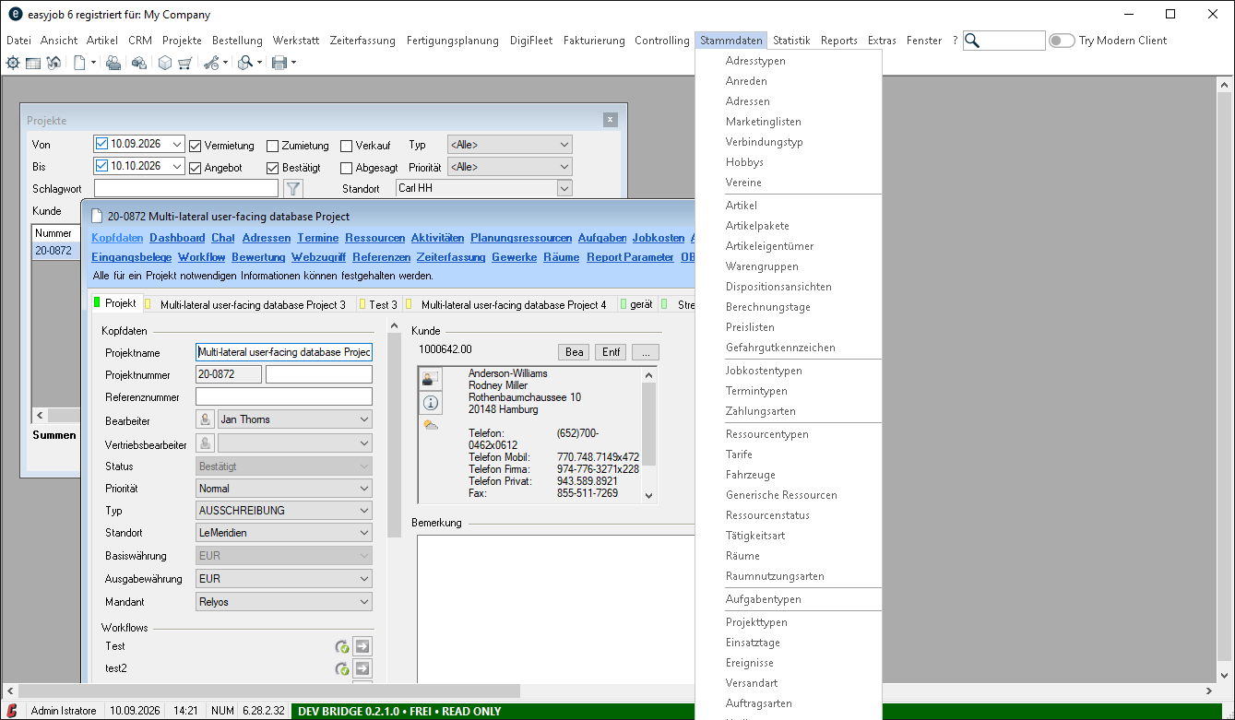1235x720 pixels.
Task: Click the house icon in the toolbar
Action: tap(53, 63)
